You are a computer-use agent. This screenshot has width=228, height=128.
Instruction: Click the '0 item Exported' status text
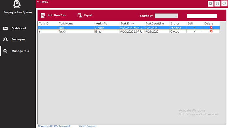click(x=88, y=126)
